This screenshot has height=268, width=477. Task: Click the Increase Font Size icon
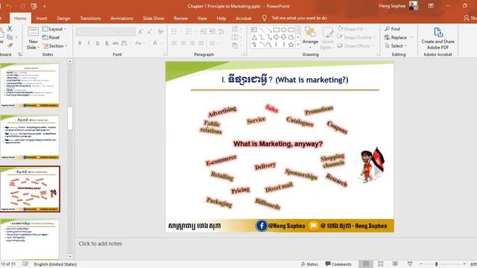140,32
